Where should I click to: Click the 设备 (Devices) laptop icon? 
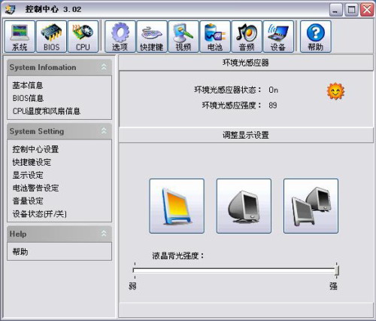point(278,37)
